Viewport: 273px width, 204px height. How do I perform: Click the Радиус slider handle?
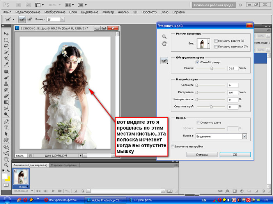point(212,68)
